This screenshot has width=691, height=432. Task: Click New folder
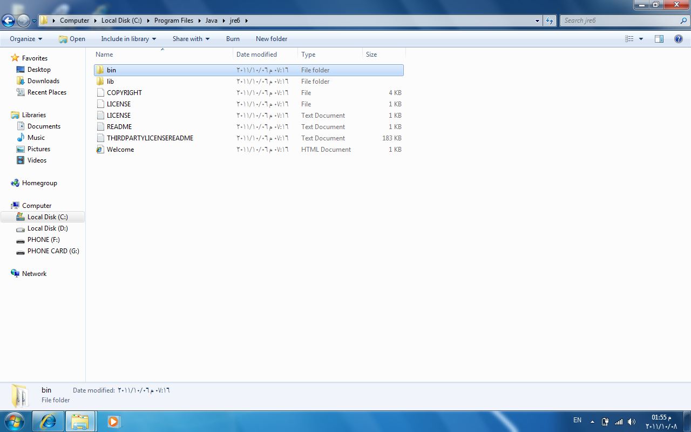pyautogui.click(x=272, y=39)
